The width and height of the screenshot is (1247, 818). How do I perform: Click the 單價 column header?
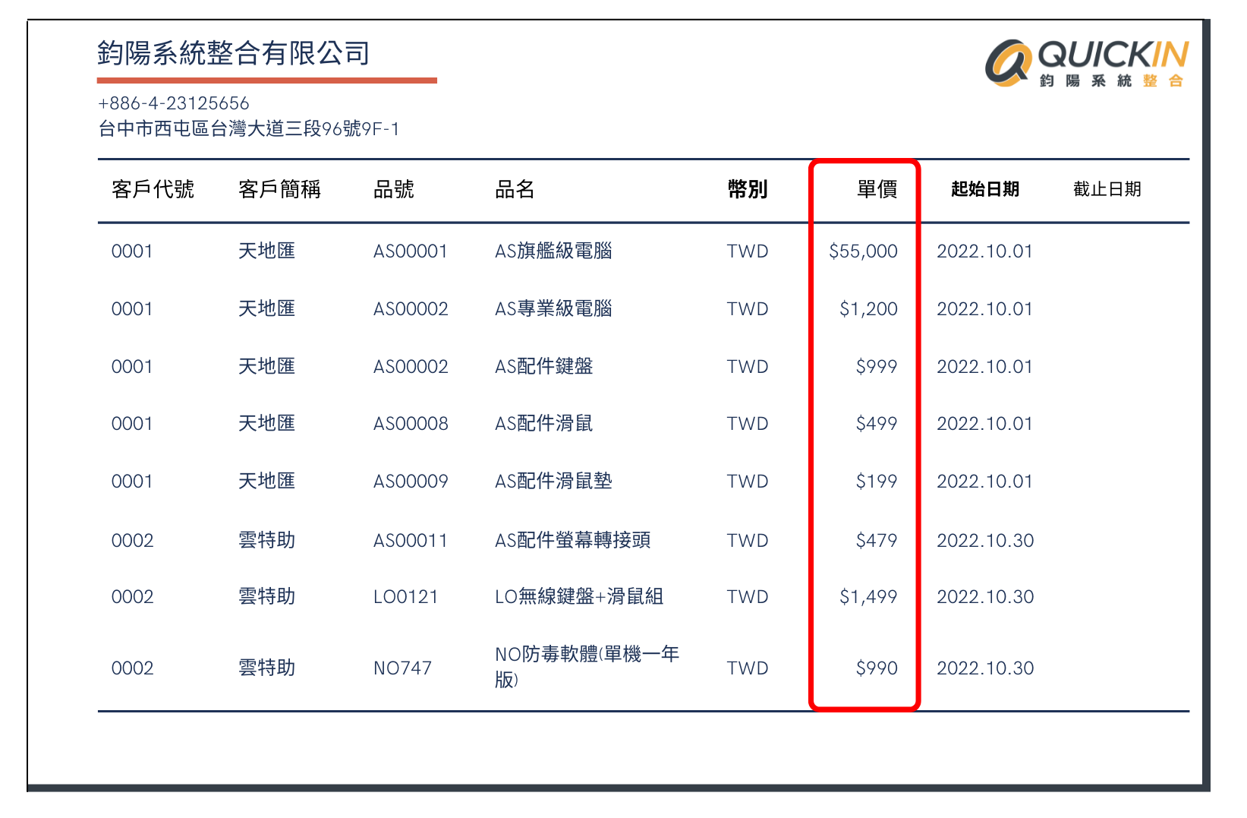pyautogui.click(x=877, y=189)
